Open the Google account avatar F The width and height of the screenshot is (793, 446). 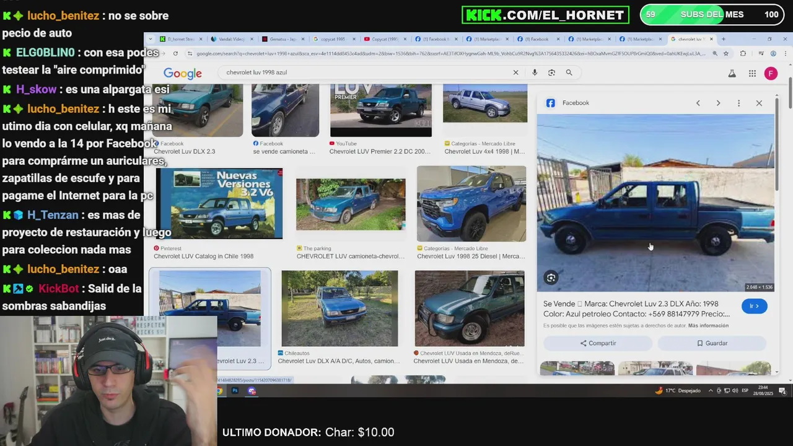tap(771, 74)
